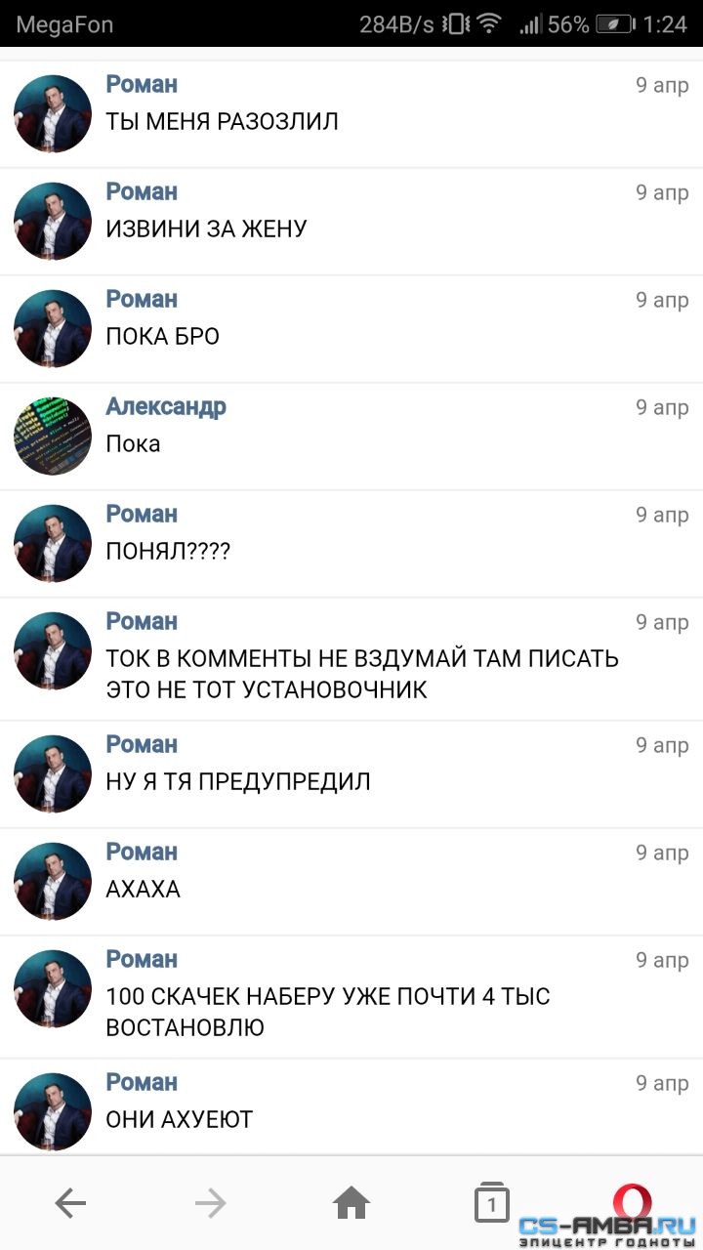Select the message НУ Я ТЯ ПРЕДУПРЕДИЛ
This screenshot has width=703, height=1250.
pos(238,781)
